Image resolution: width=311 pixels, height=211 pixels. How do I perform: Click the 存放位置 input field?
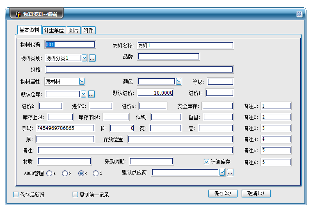tap(181, 139)
